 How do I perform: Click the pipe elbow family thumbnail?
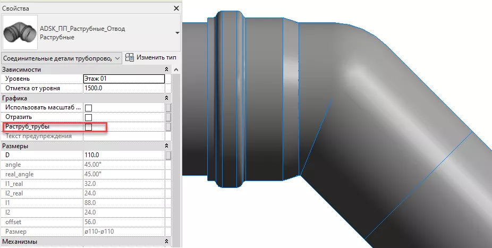pyautogui.click(x=20, y=33)
